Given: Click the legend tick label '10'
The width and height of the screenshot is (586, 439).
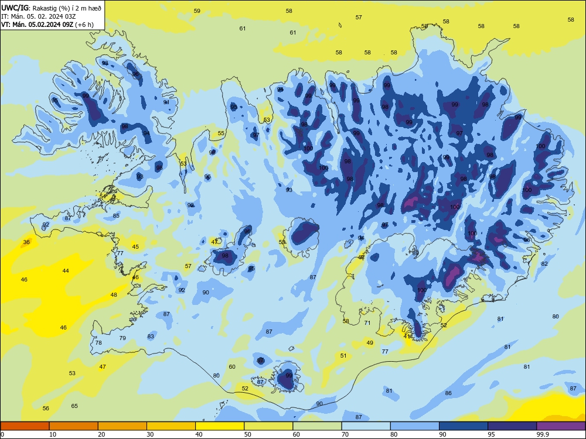Looking at the screenshot, I should coord(53,434).
